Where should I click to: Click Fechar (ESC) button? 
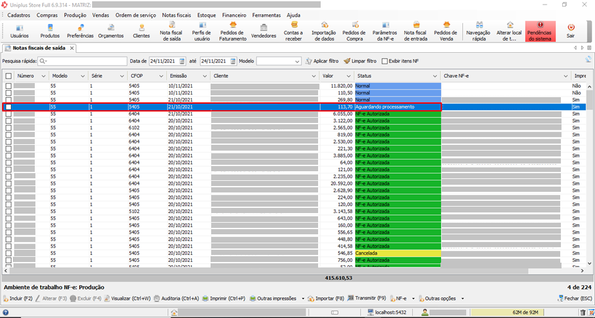click(574, 299)
